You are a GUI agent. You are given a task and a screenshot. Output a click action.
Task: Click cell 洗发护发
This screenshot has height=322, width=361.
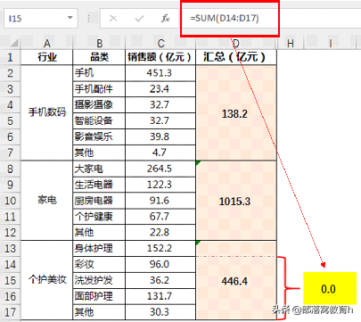(99, 280)
